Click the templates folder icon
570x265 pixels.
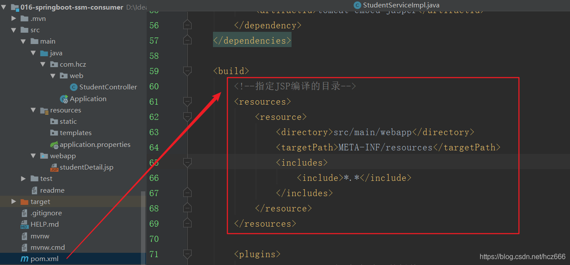54,133
